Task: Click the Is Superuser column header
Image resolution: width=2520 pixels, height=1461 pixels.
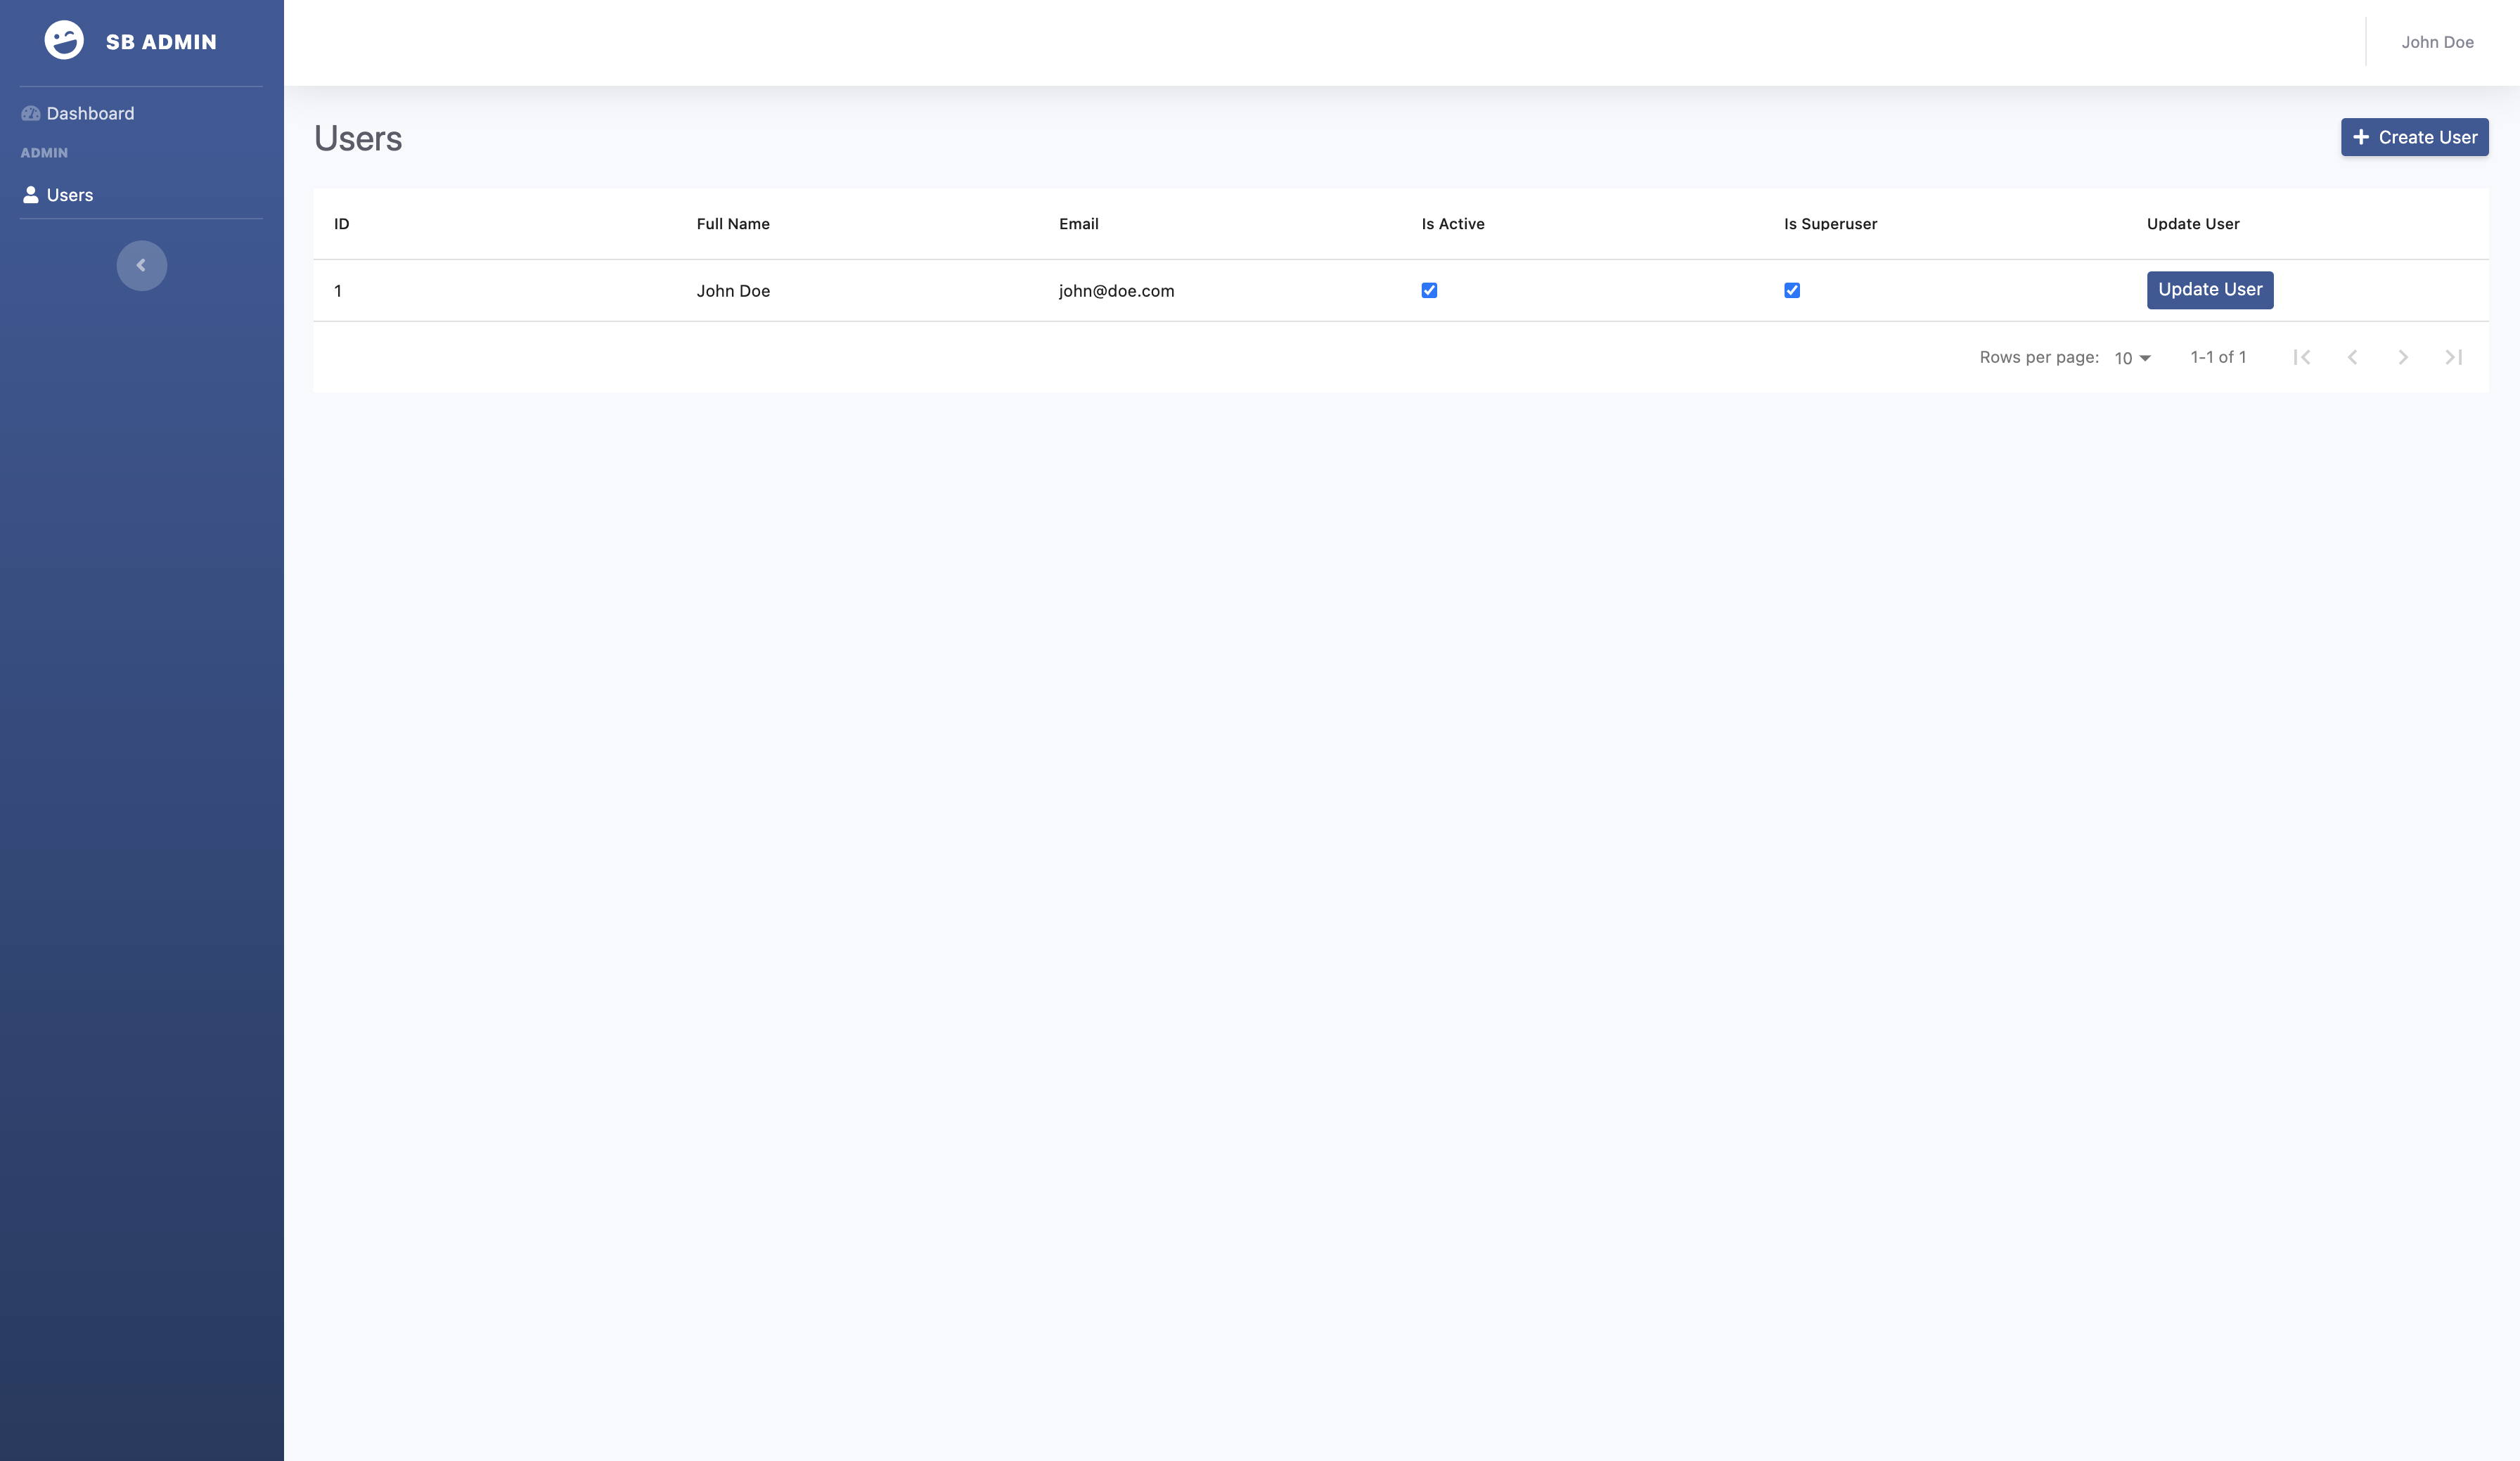Action: [x=1831, y=224]
